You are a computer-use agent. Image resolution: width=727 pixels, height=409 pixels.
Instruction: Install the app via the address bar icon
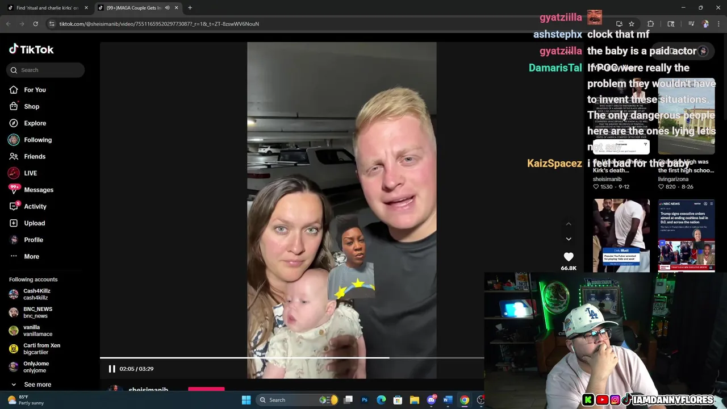pos(619,24)
